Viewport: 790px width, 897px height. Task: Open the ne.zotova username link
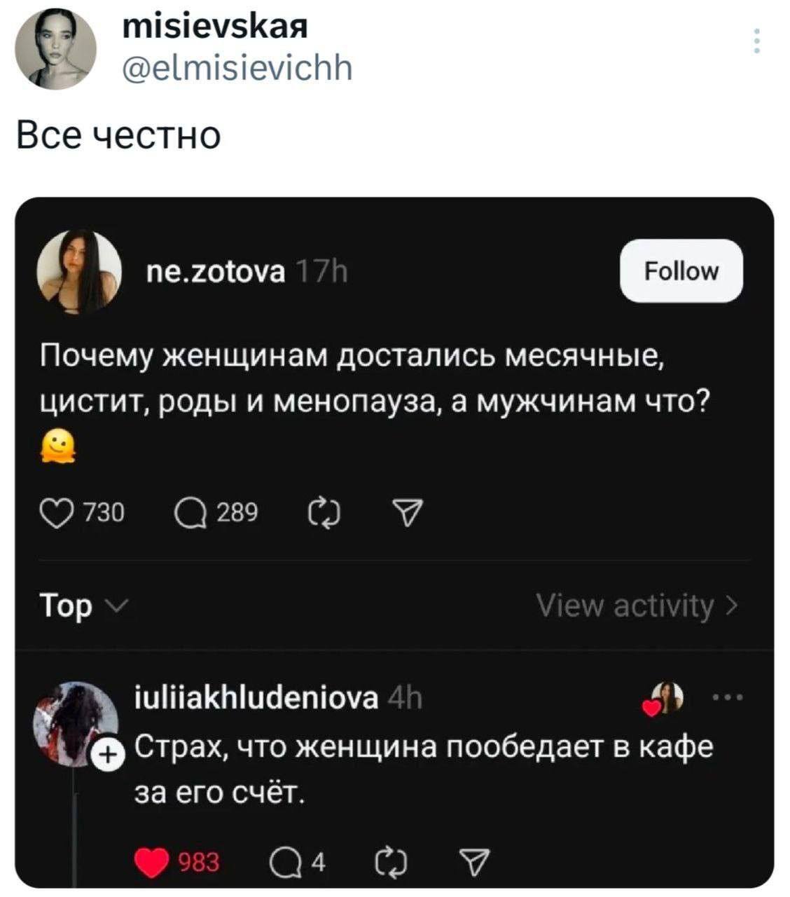click(x=216, y=271)
